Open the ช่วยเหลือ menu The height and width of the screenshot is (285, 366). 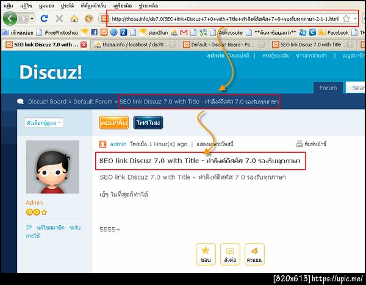pos(148,5)
